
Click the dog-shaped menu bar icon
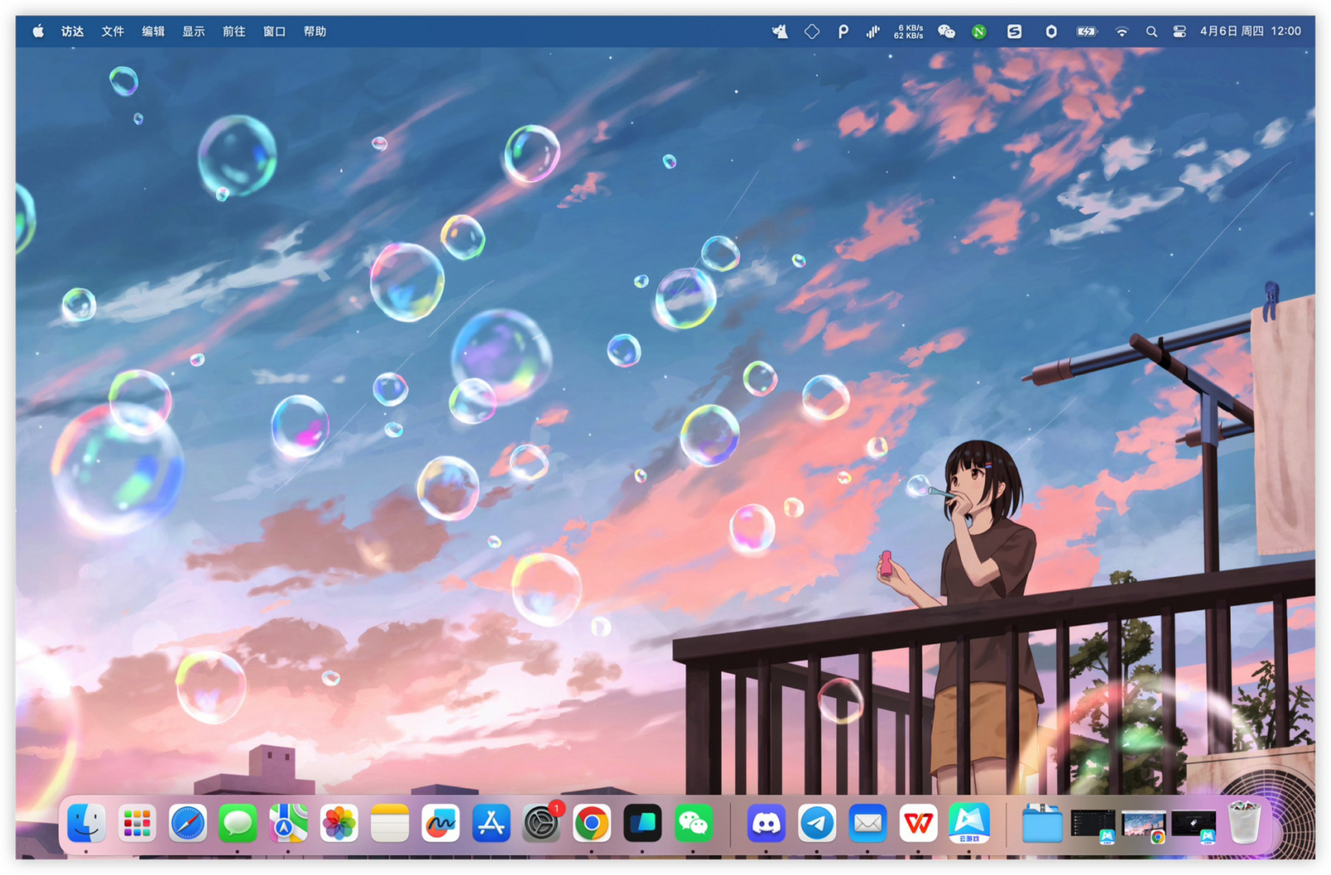[x=780, y=31]
